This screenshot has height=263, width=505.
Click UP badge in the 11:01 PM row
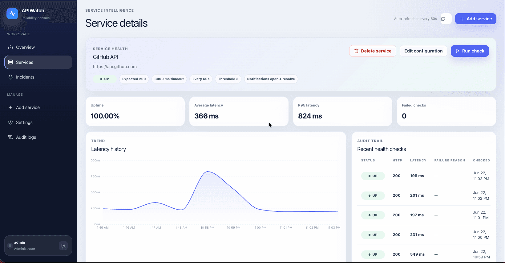coord(373,215)
